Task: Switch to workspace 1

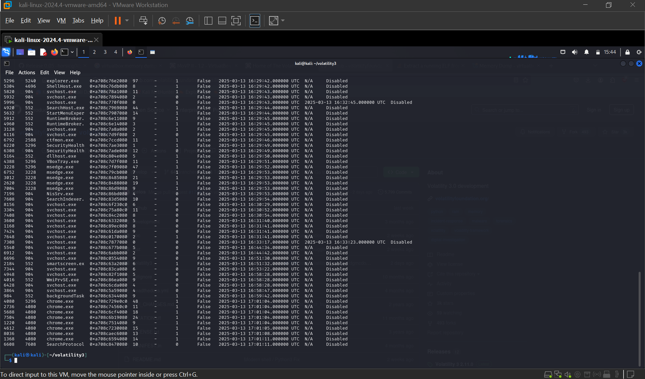Action: pyautogui.click(x=84, y=52)
